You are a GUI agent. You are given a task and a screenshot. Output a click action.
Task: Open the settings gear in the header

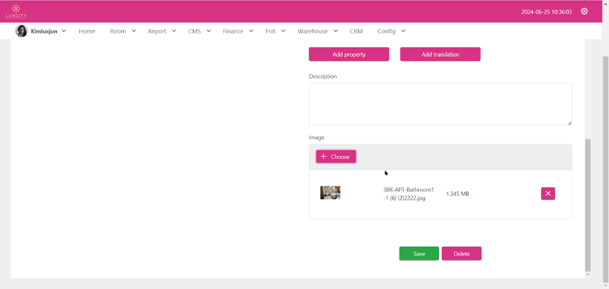pyautogui.click(x=584, y=11)
